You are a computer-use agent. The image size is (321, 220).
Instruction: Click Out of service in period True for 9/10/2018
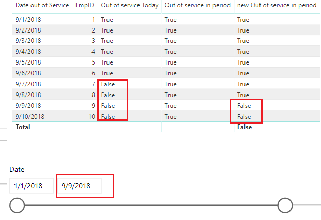[171, 117]
